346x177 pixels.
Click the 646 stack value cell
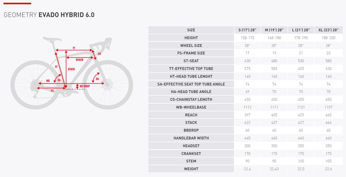tap(328, 123)
